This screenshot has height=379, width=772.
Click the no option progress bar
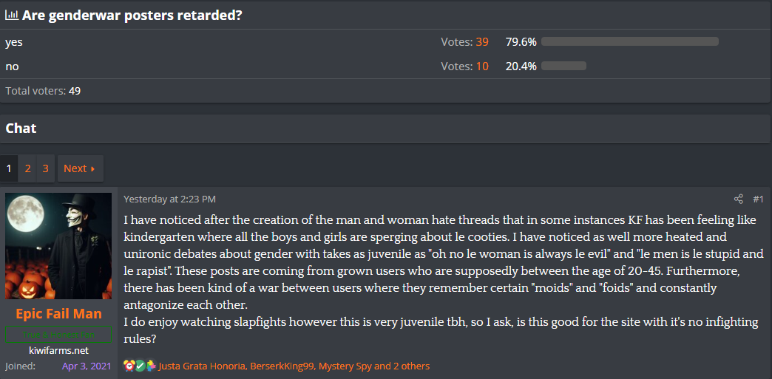click(563, 66)
